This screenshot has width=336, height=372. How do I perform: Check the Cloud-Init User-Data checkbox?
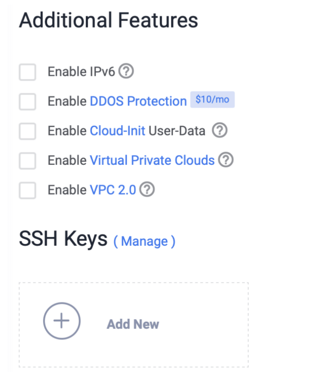27,131
